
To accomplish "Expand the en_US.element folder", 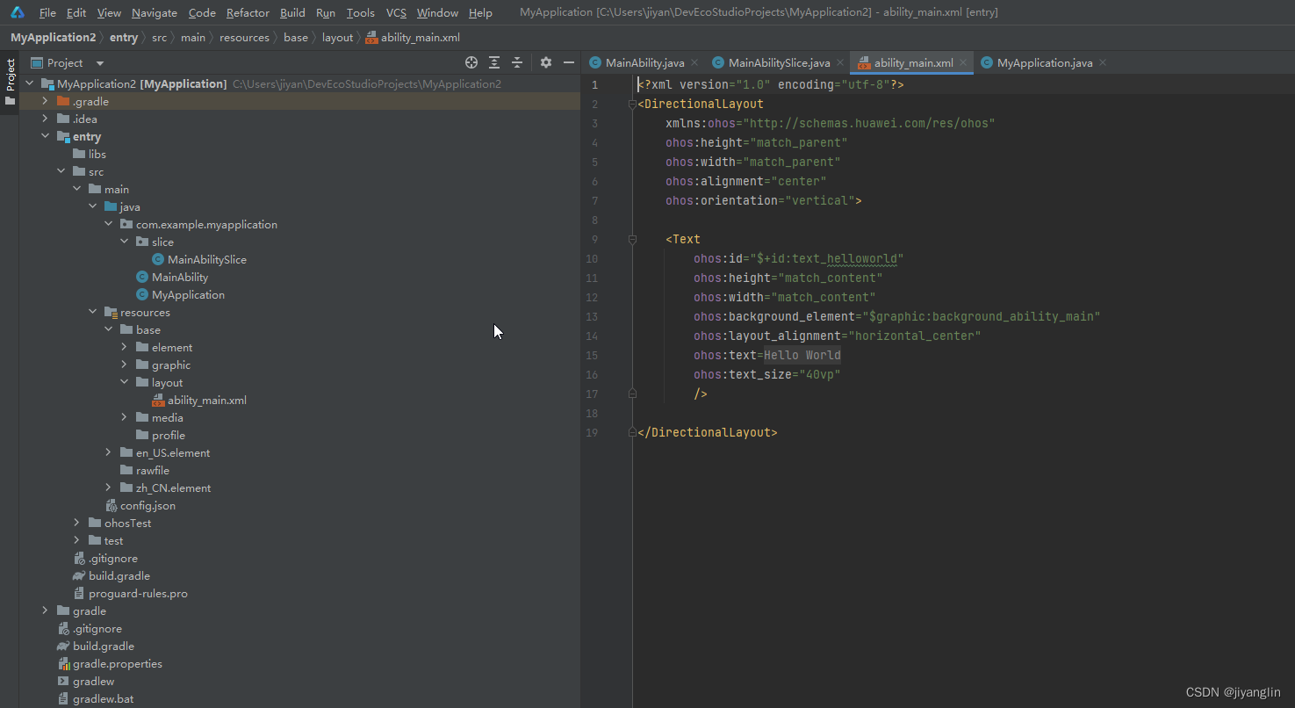I will tap(108, 452).
